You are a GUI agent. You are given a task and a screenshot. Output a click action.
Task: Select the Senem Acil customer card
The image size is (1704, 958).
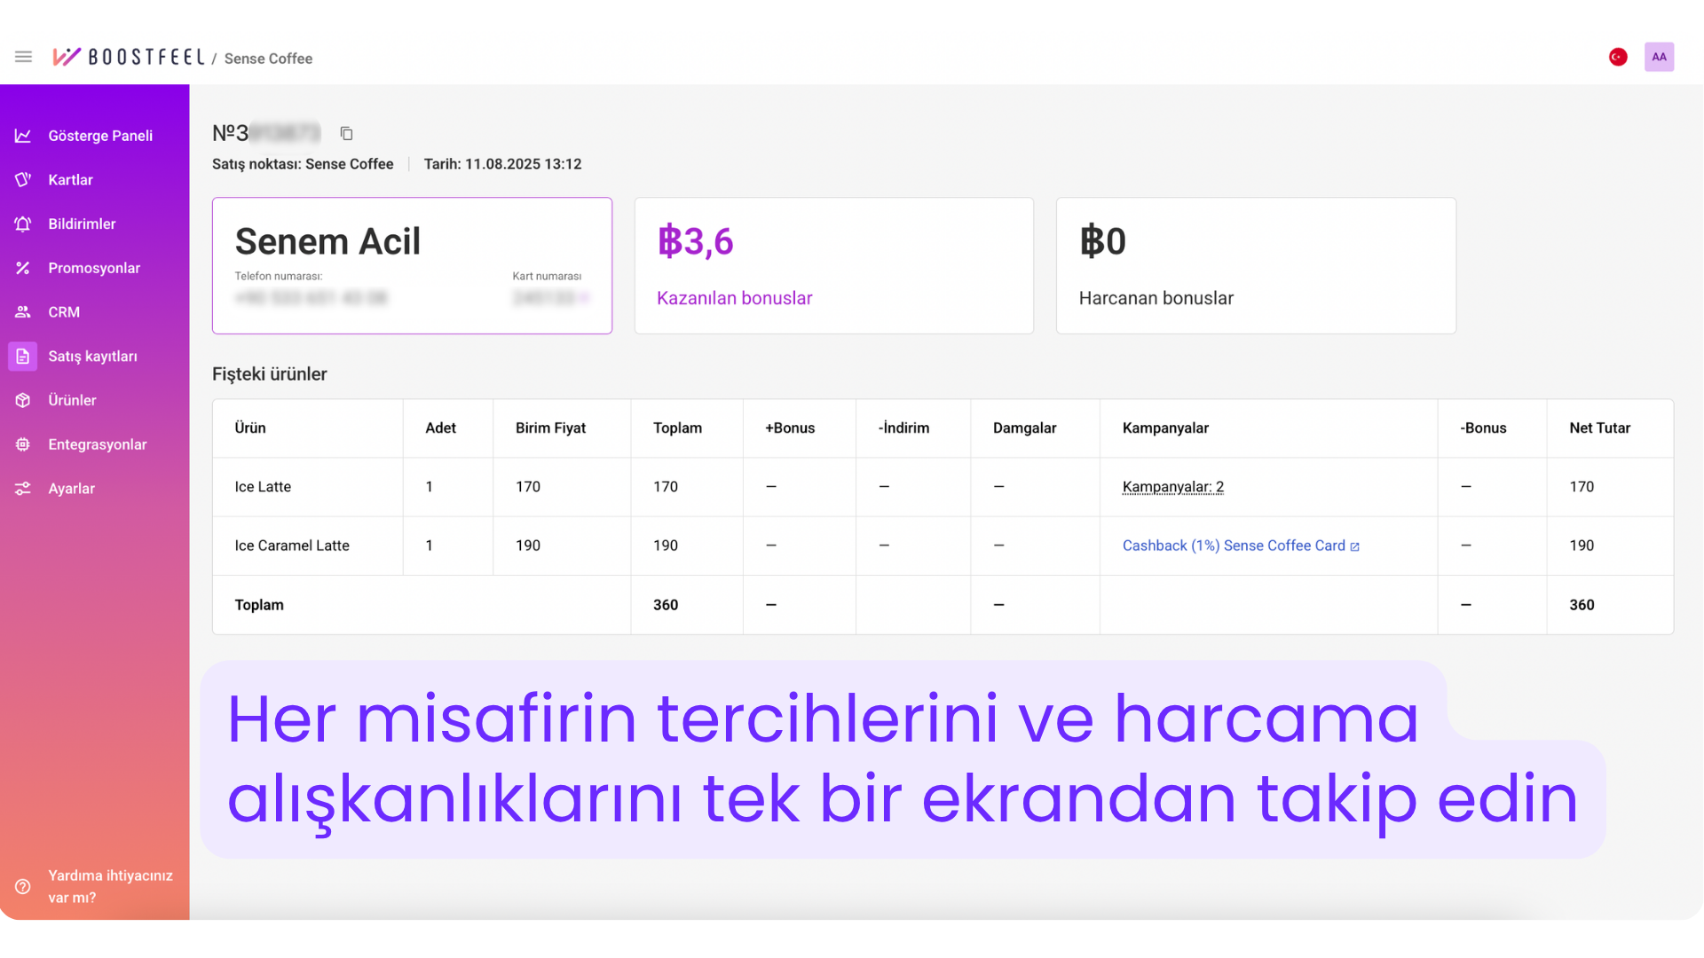click(x=412, y=265)
